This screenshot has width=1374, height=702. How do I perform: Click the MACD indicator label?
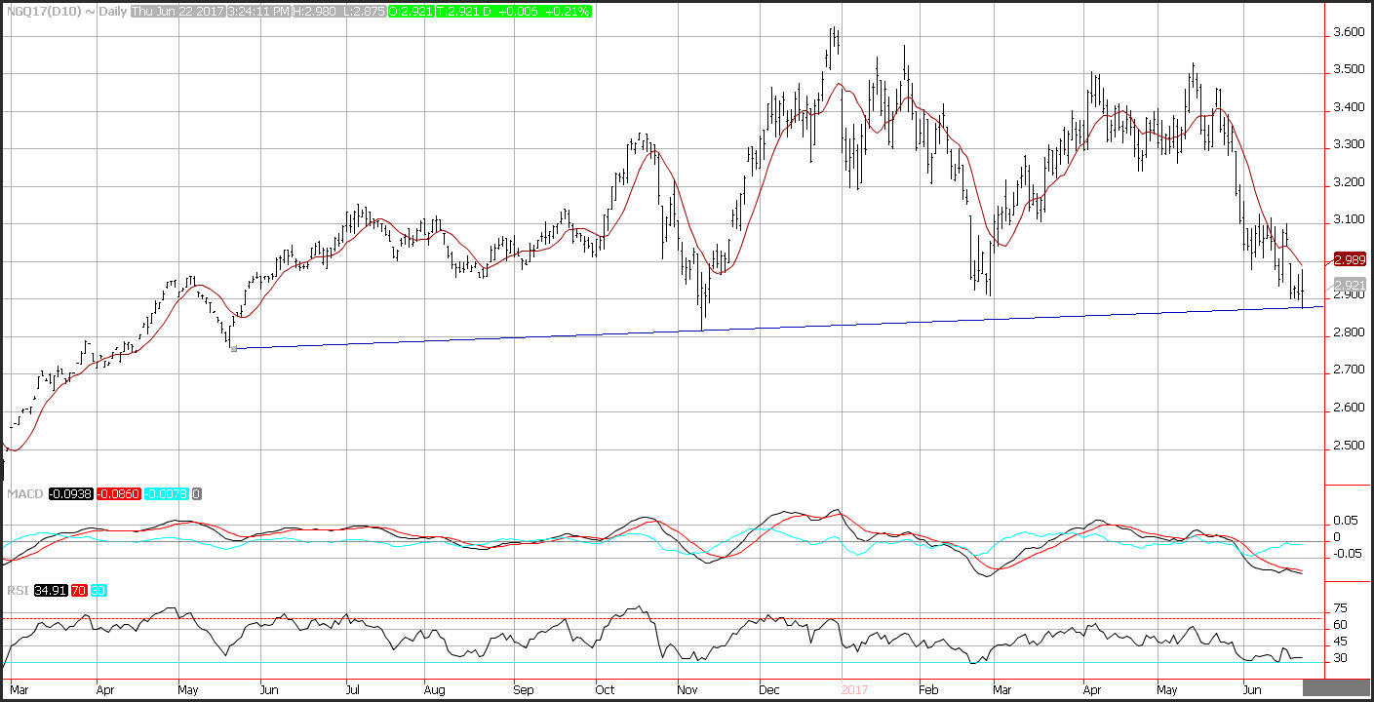pos(22,494)
